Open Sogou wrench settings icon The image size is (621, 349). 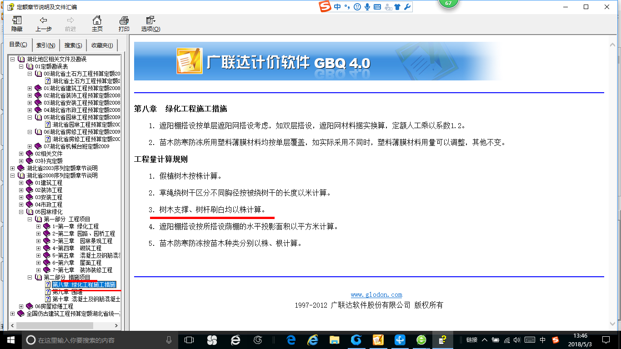click(x=407, y=7)
